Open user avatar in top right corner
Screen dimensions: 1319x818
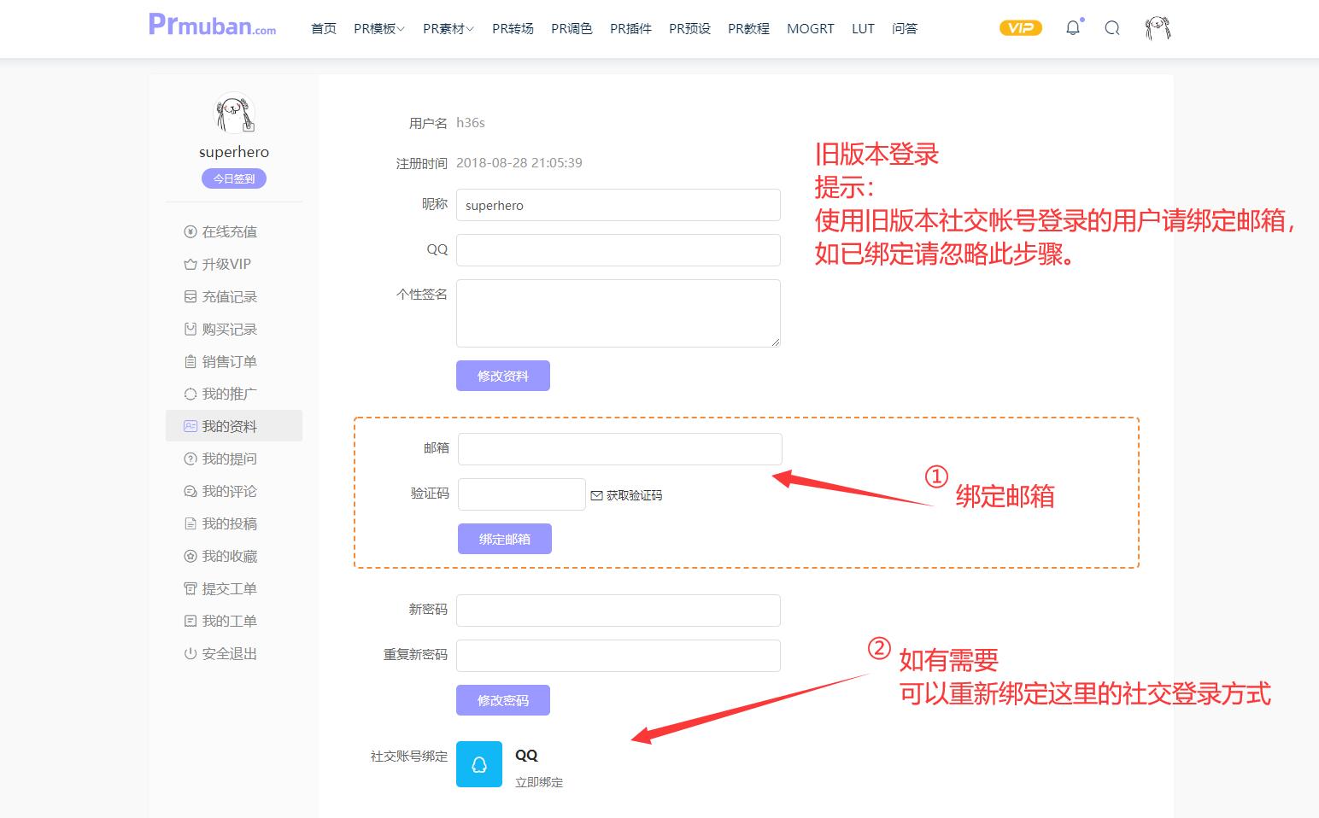[1157, 28]
